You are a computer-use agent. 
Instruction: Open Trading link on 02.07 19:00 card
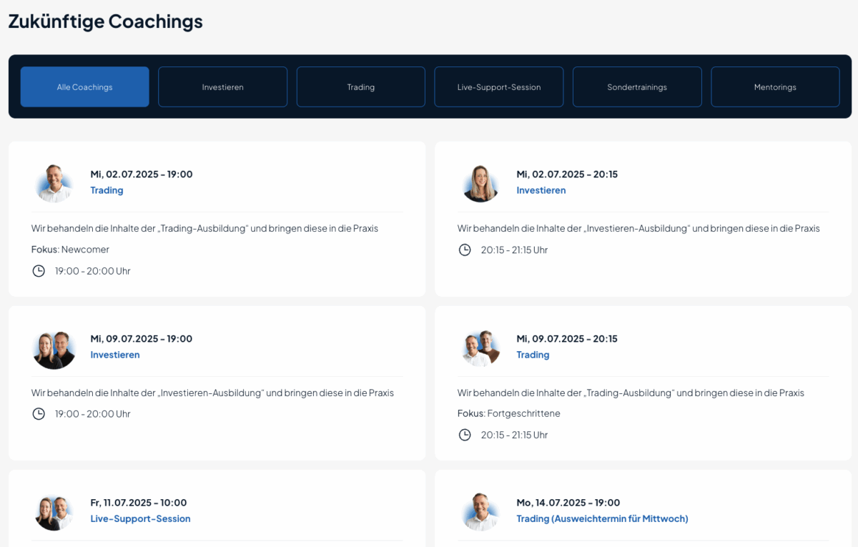(107, 190)
